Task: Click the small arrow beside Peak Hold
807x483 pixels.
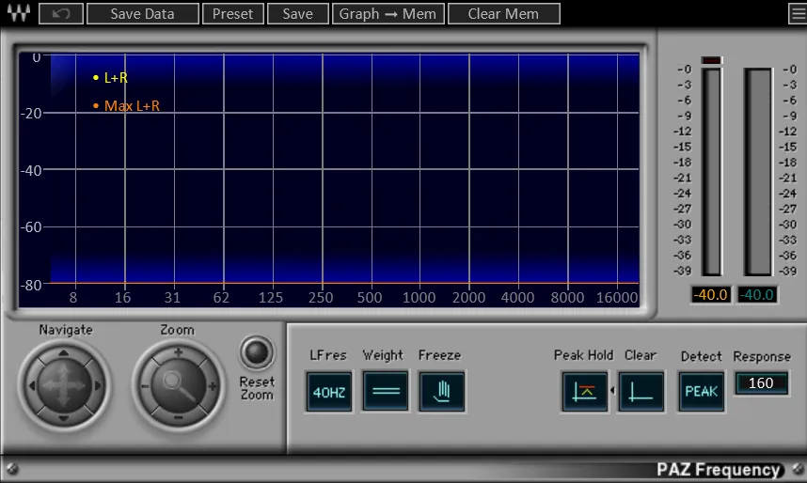Action: [612, 390]
